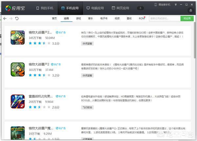Viewport: 197px width, 141px height.
Task: Click the green 找应用 search button
Action: coord(187,18)
